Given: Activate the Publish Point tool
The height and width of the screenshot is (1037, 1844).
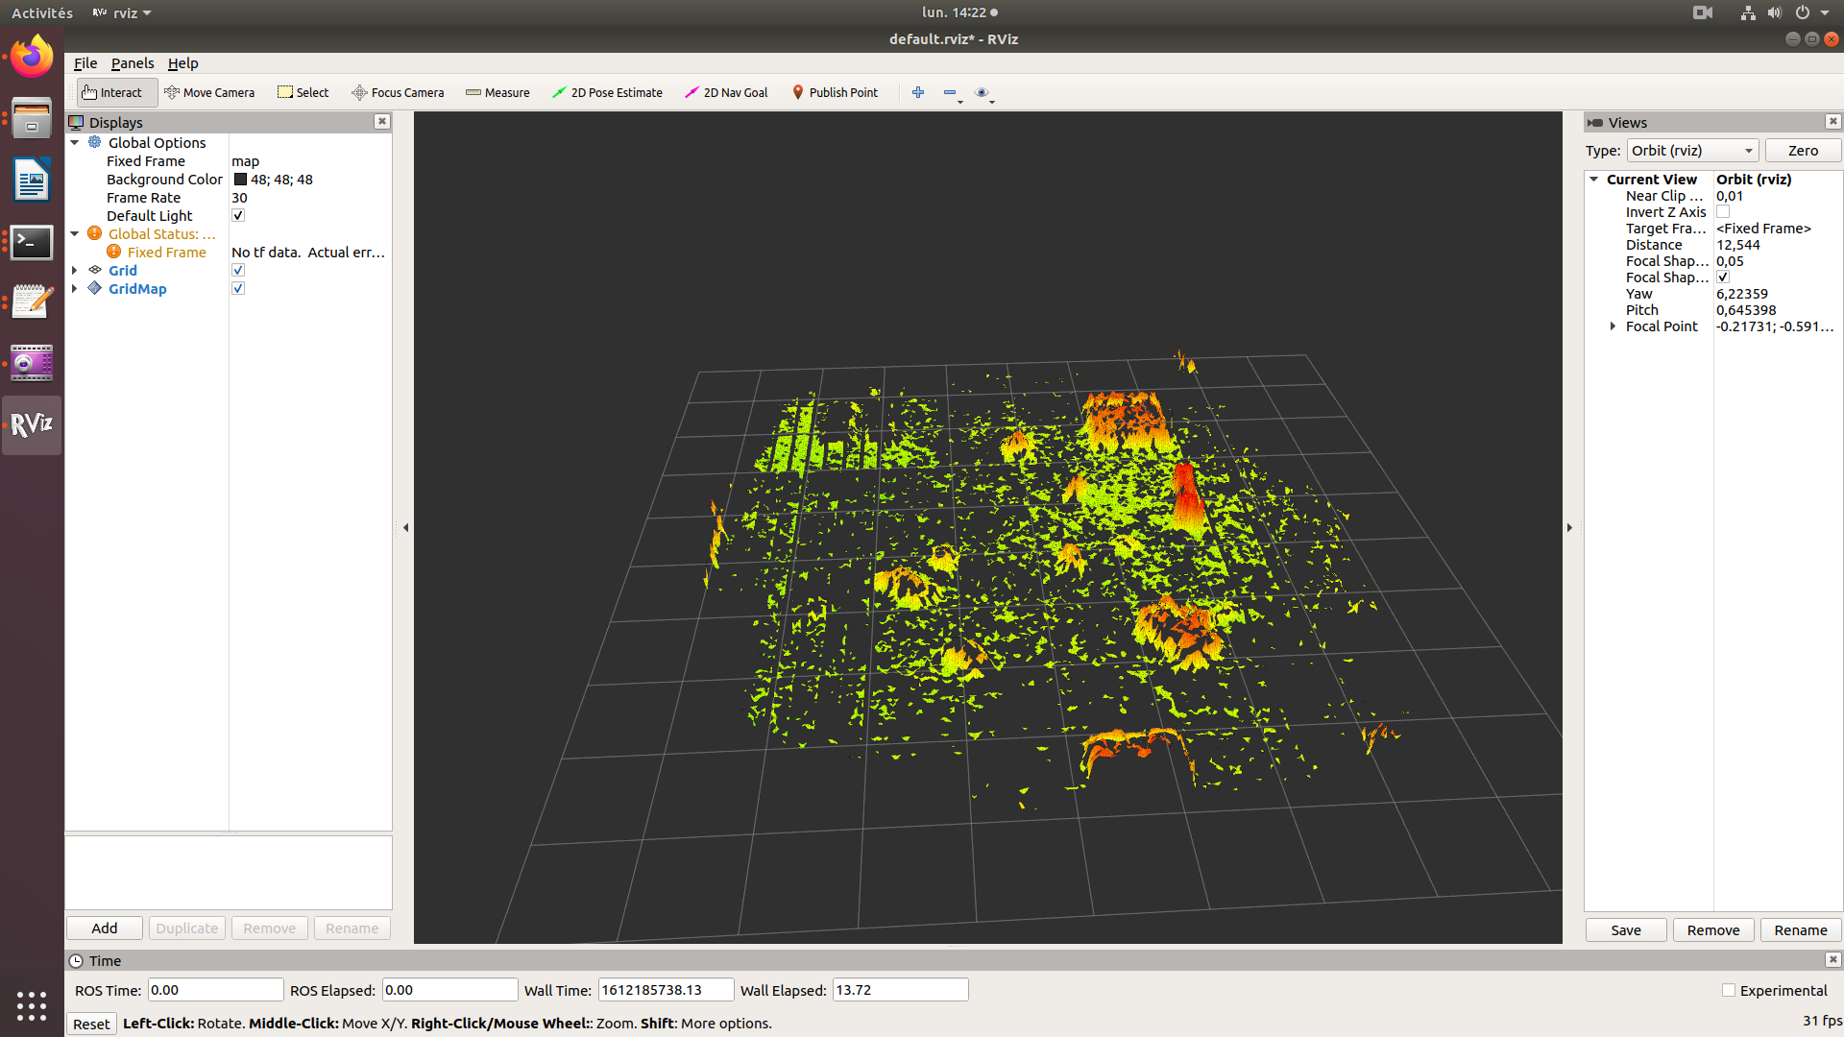Looking at the screenshot, I should (x=835, y=92).
